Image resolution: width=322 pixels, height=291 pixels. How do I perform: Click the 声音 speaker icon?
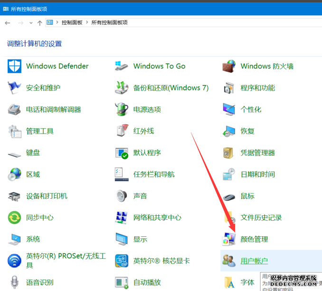tap(122, 196)
